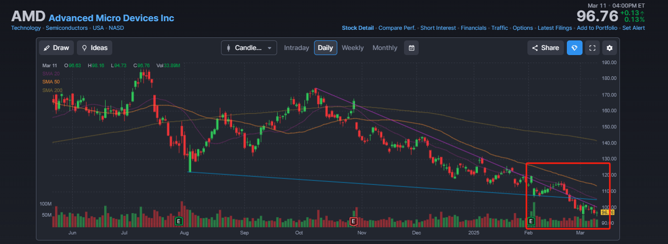668x244 pixels.
Task: Click the August earnings E marker
Action: tap(179, 221)
